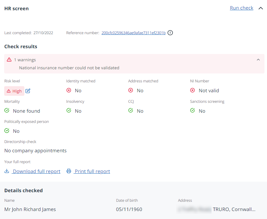The width and height of the screenshot is (267, 219).
Task: Click the green check icon under Mortality
Action: [7, 110]
